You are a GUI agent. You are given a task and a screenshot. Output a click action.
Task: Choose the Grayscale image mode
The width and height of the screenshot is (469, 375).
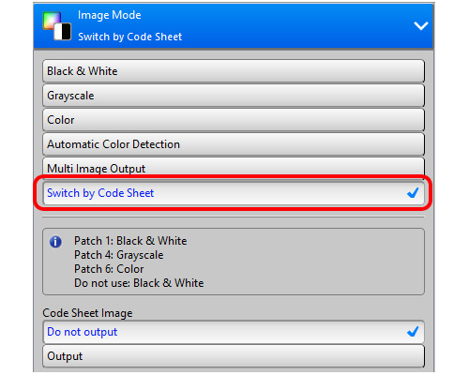[234, 96]
